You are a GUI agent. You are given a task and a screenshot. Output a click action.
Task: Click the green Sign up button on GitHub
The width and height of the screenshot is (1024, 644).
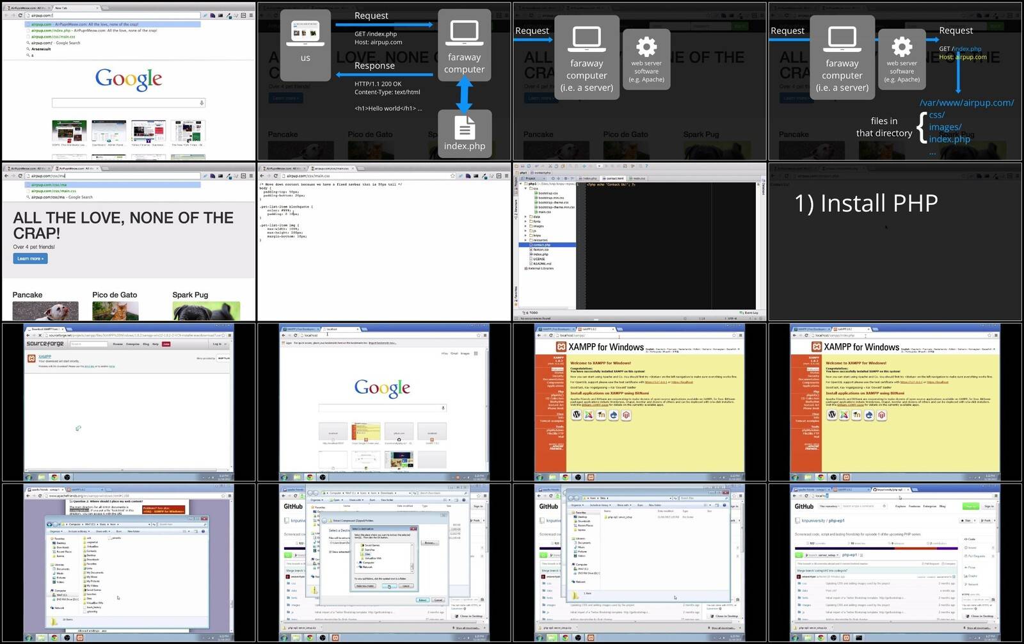tap(972, 506)
